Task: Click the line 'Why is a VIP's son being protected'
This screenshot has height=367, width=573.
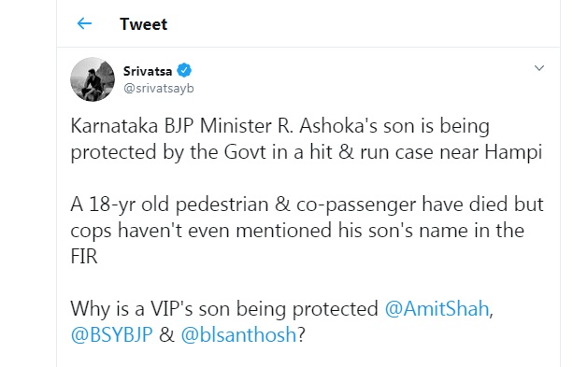Action: [224, 308]
